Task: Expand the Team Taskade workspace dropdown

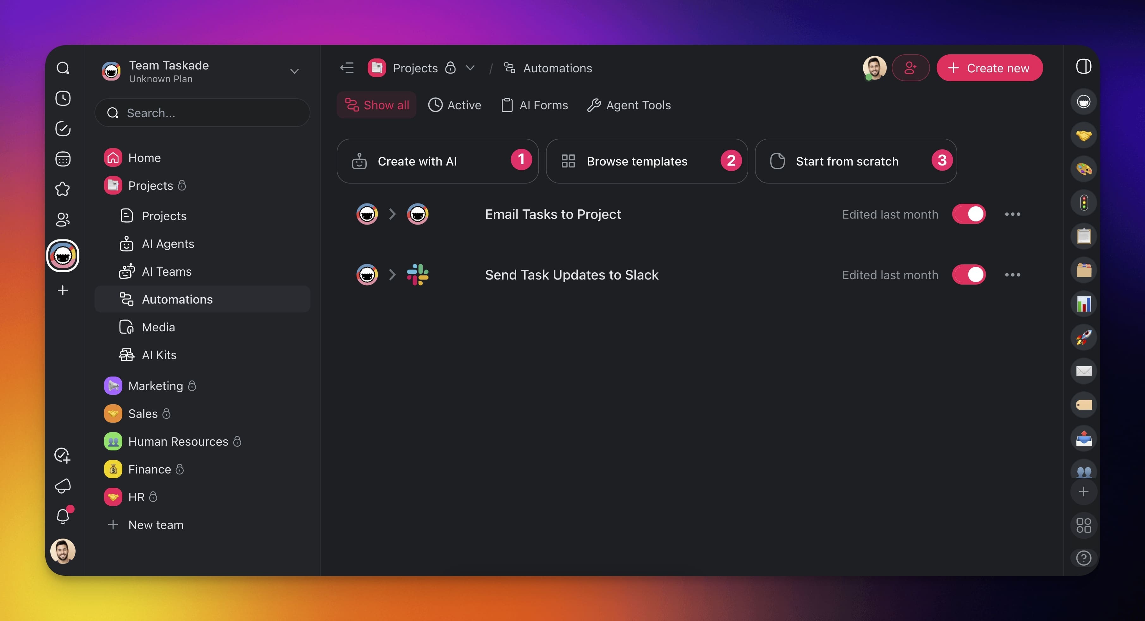Action: point(294,71)
